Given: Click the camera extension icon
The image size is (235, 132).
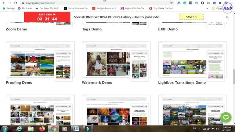Looking at the screenshot, I should point(208,3).
